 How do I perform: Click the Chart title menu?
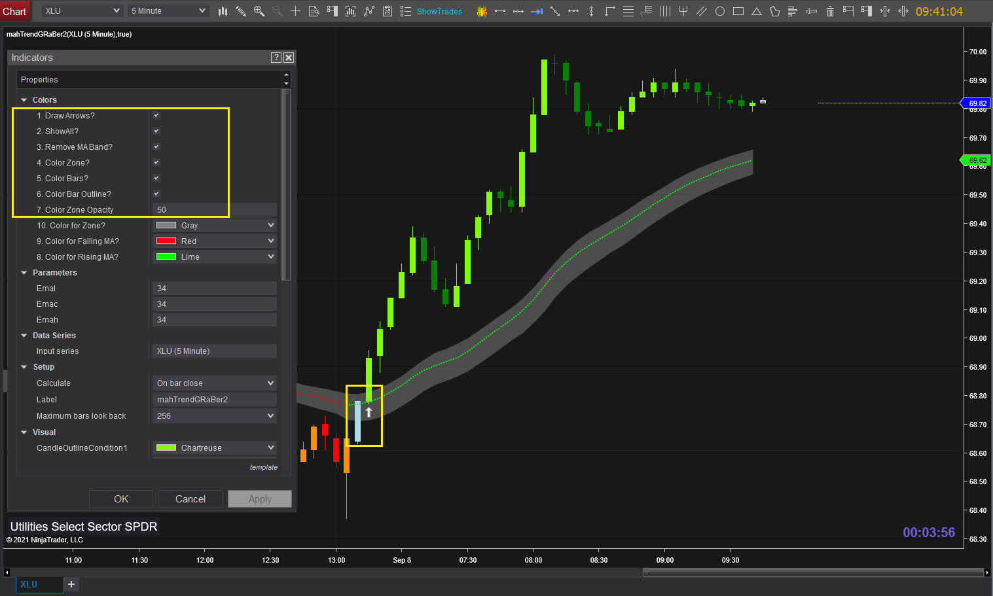tap(14, 11)
